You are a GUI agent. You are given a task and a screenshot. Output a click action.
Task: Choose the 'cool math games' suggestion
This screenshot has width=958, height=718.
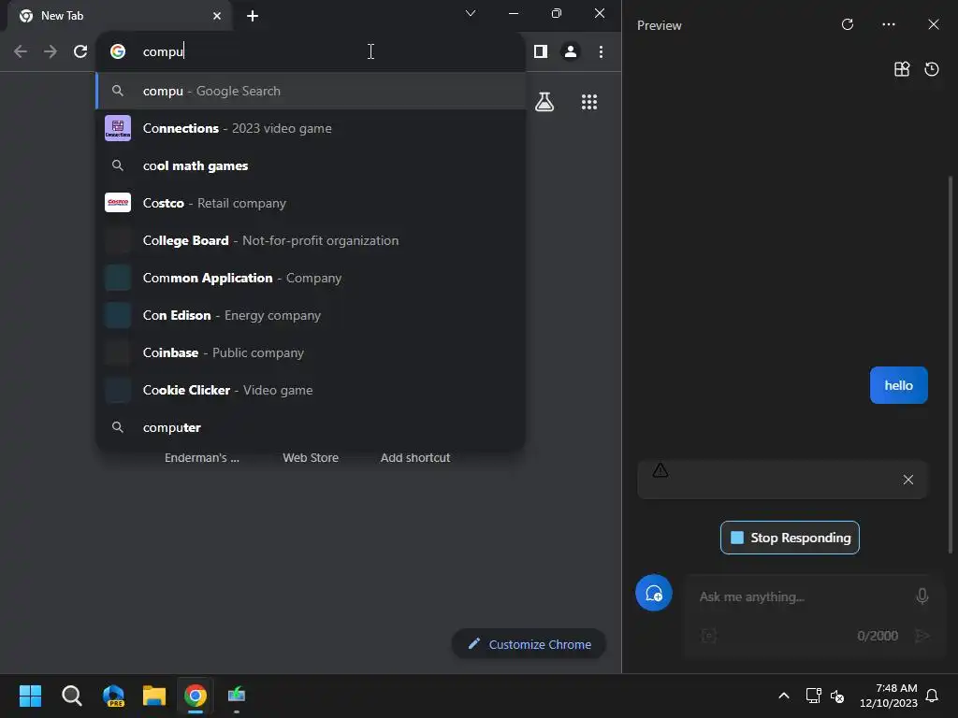311,165
